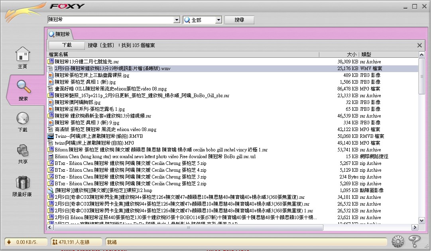Expand the search keyword history dropdown arrow
This screenshot has height=251, width=431.
coord(177,20)
